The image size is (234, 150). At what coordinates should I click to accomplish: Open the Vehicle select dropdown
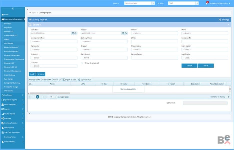click(154, 33)
